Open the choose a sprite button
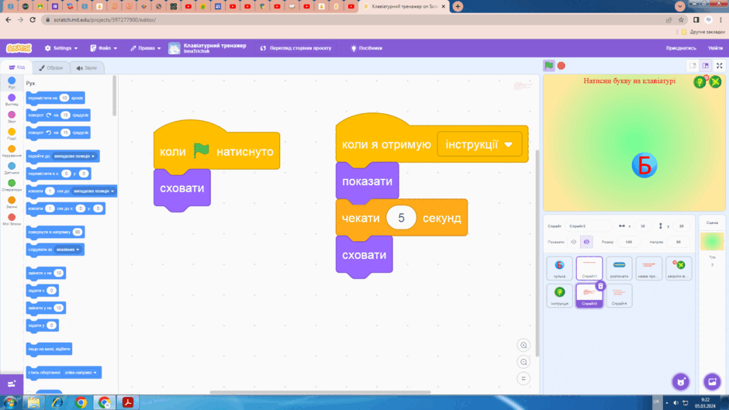The height and width of the screenshot is (410, 729). 681,382
